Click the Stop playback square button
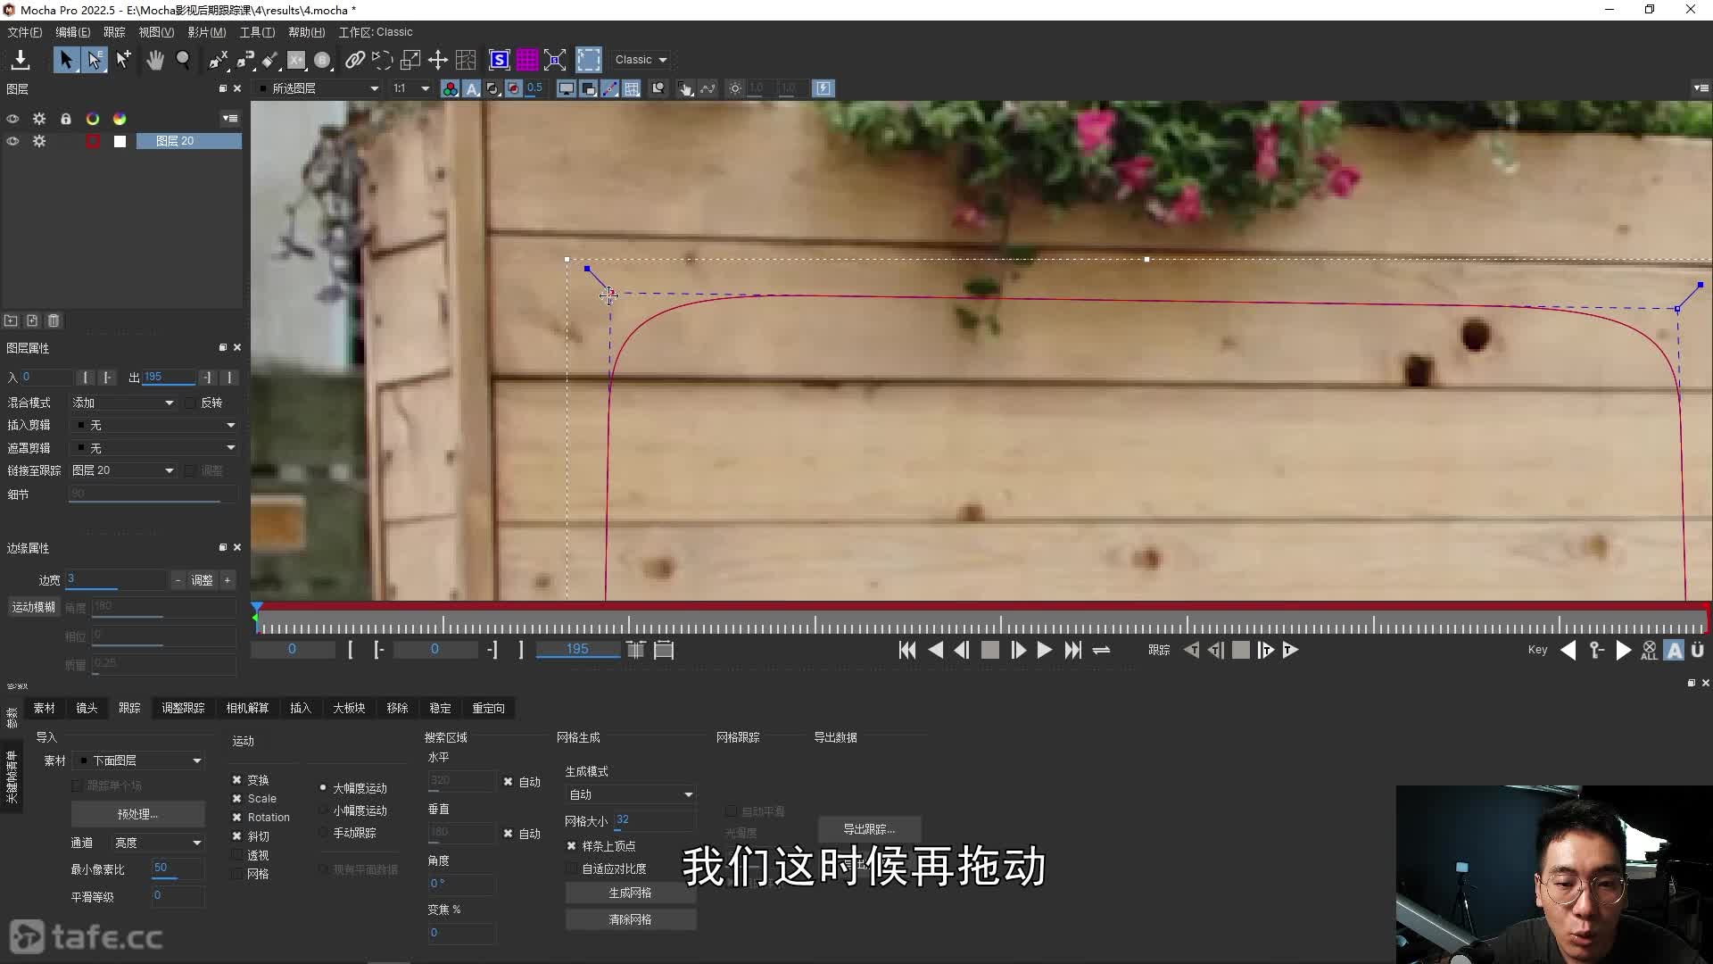 990,651
